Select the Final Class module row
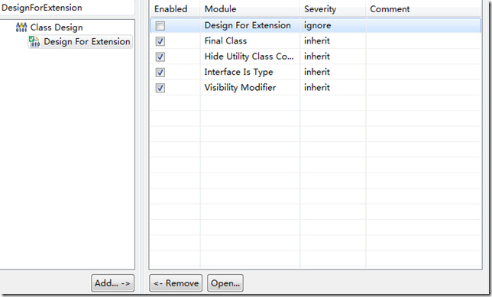The width and height of the screenshot is (492, 297). (x=316, y=41)
